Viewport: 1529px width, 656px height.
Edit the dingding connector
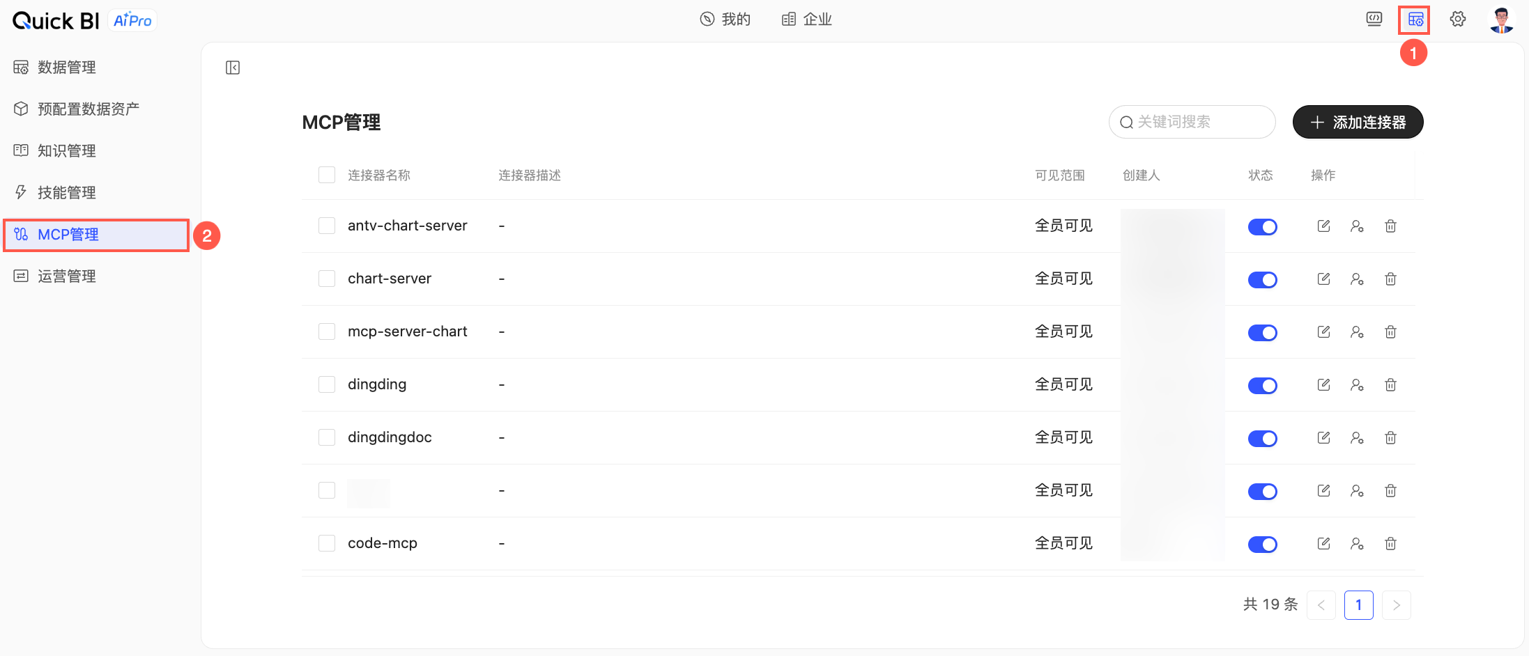(x=1323, y=384)
